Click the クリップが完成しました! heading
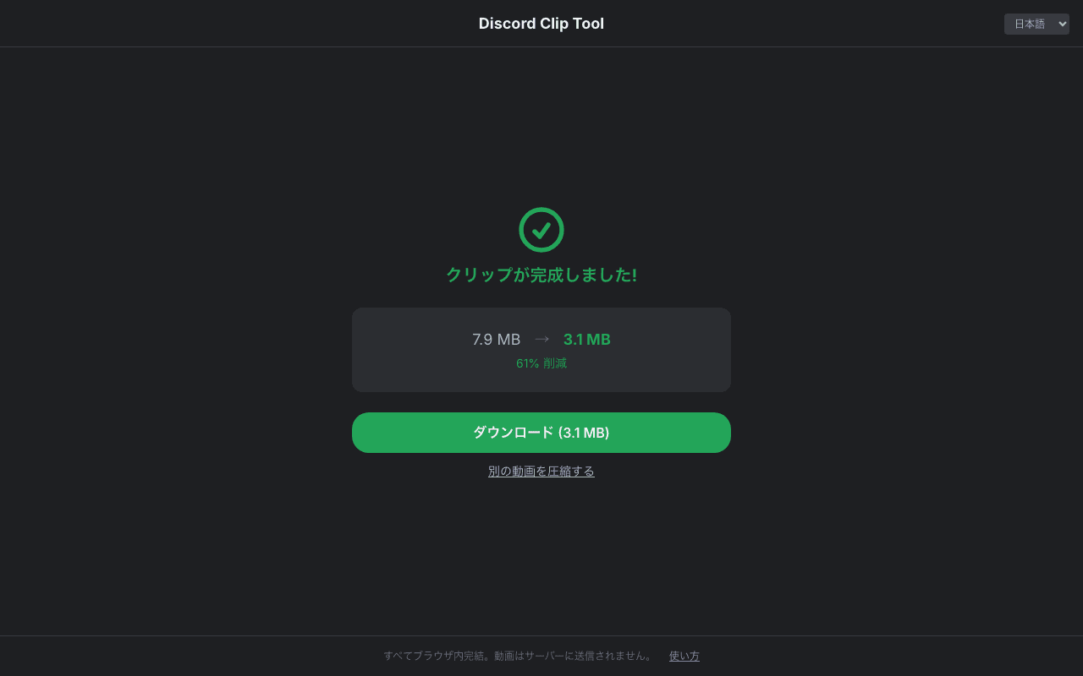The height and width of the screenshot is (676, 1083). (541, 275)
